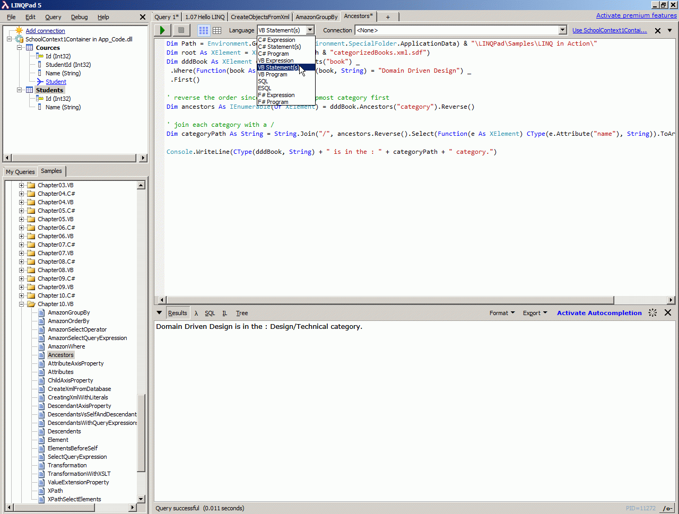Click the loading spinner icon in results bar
Screen dimensions: 679x514
click(653, 313)
